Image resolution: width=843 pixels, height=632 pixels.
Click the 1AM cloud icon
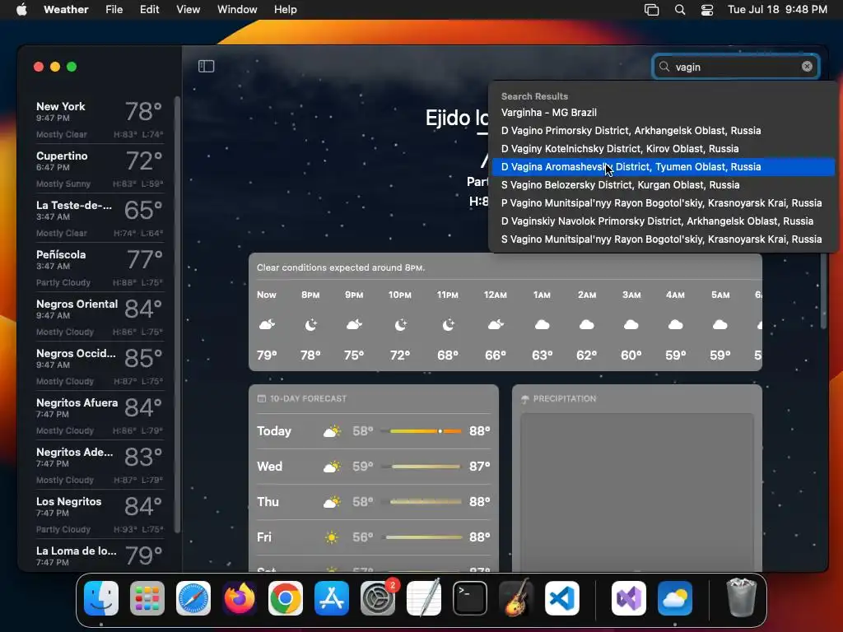543,324
